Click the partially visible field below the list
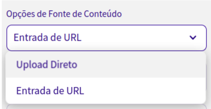Screen dimensions: 211x109 pos(106,107)
